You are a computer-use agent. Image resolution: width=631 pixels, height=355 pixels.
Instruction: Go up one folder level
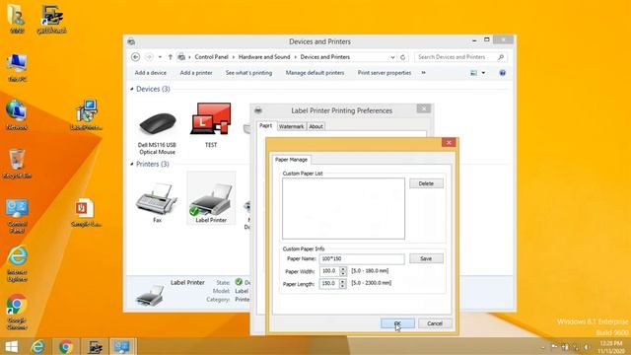pyautogui.click(x=171, y=57)
